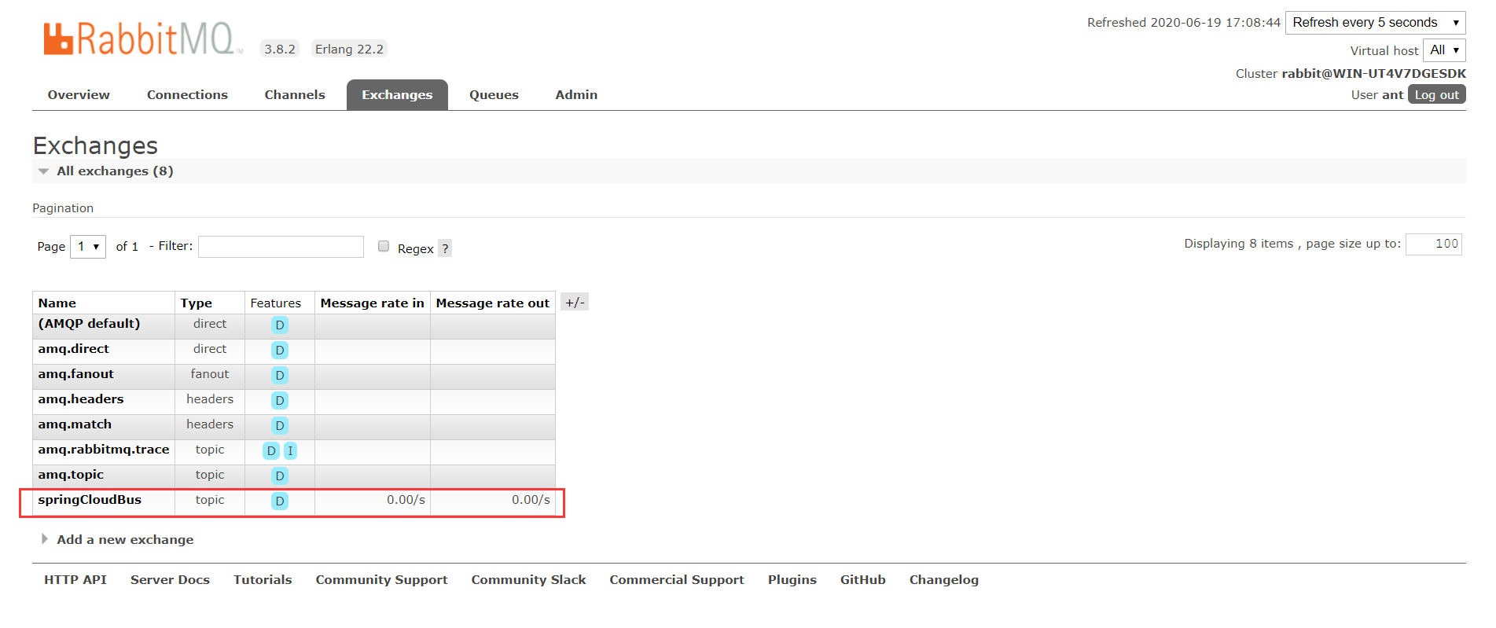Open the GitHub footer link
The height and width of the screenshot is (628, 1496).
pos(863,579)
